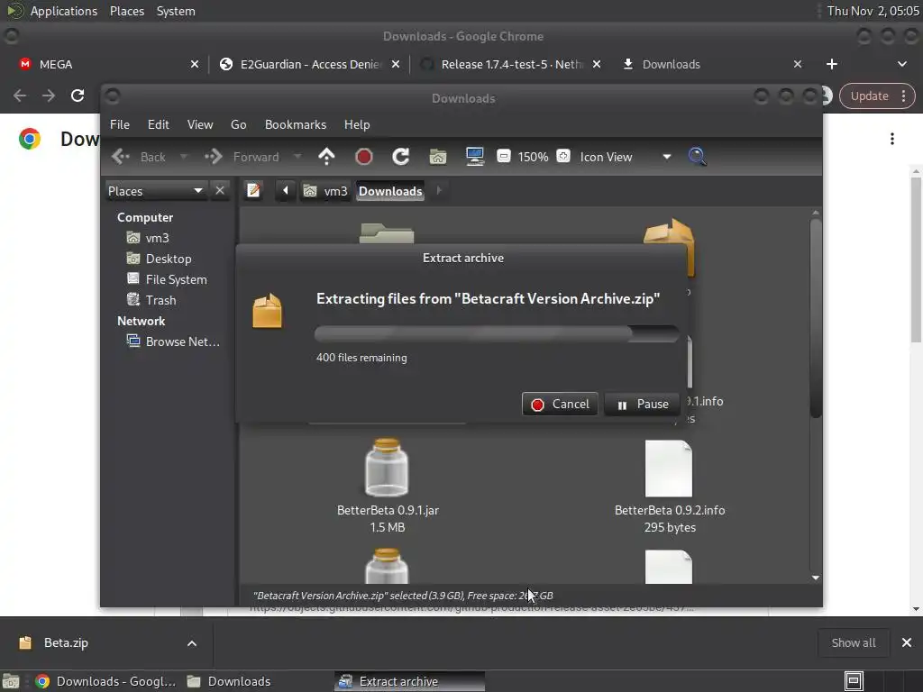Close the Chrome download shelf

(x=907, y=642)
